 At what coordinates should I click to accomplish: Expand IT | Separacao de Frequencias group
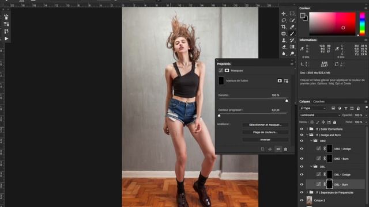(307, 193)
